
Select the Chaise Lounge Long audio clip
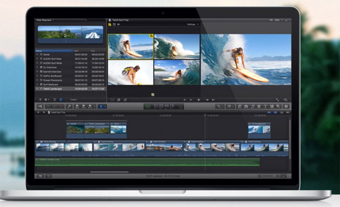[x=148, y=162]
